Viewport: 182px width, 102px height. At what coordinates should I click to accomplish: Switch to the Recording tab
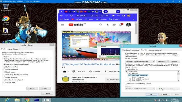click(x=135, y=50)
